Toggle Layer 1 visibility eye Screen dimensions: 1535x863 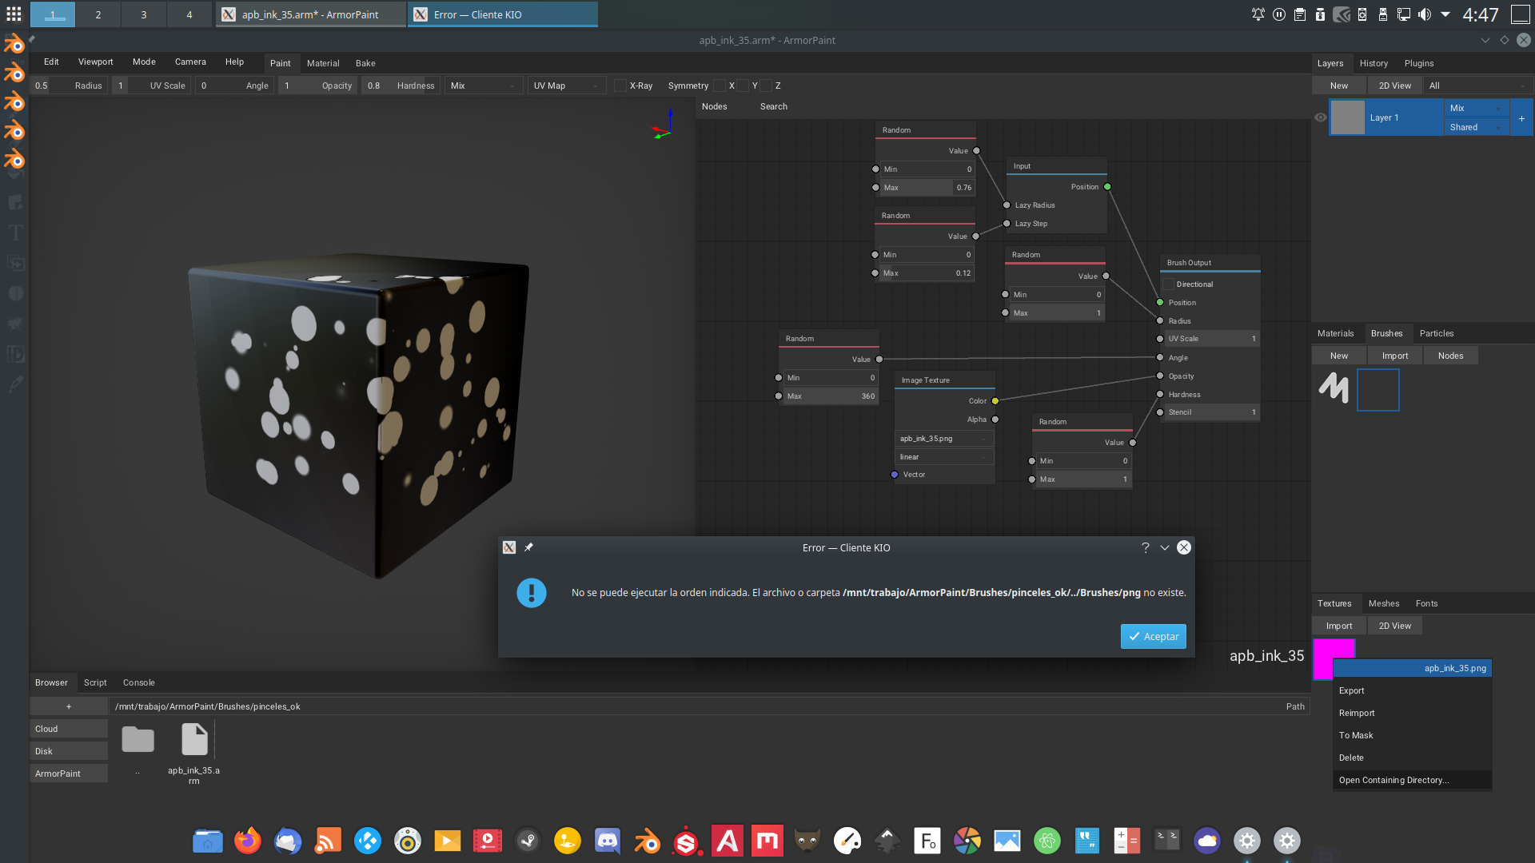click(1320, 117)
